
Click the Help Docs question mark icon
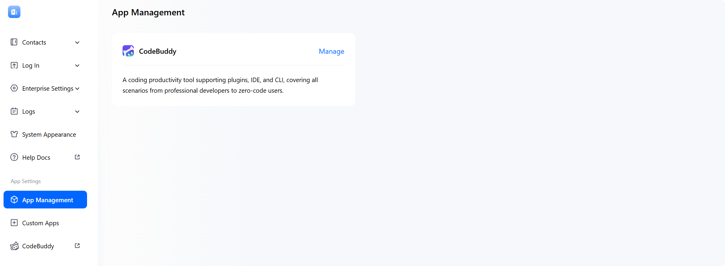14,157
